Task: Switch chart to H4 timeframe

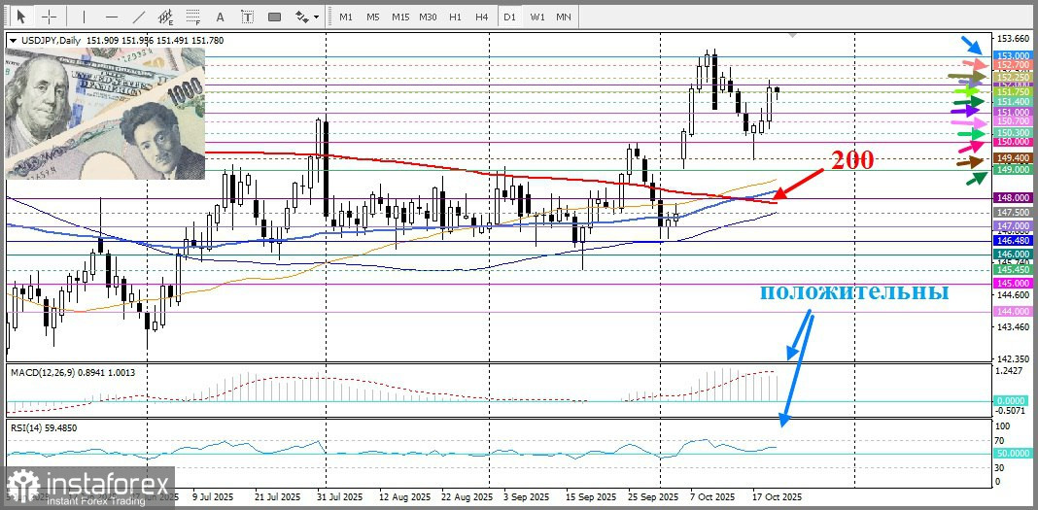Action: (x=482, y=17)
